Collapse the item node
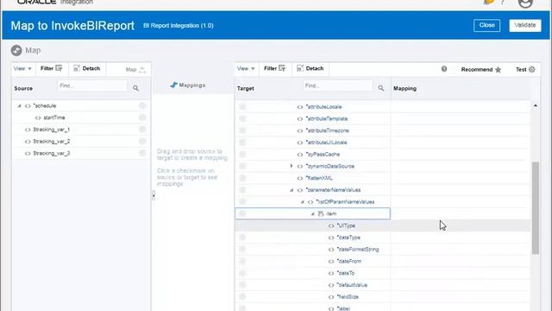This screenshot has width=552, height=311. pyautogui.click(x=312, y=213)
